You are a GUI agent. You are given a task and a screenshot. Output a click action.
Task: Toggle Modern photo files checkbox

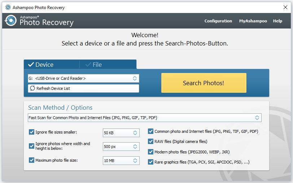pyautogui.click(x=151, y=152)
